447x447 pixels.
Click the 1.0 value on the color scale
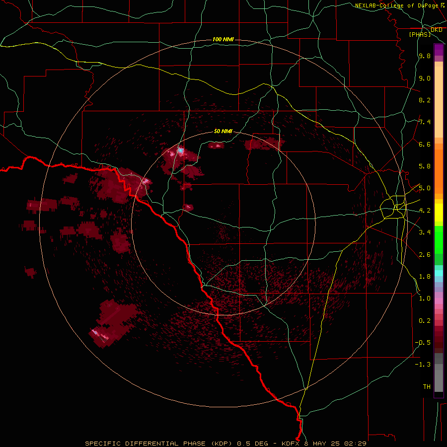click(425, 298)
